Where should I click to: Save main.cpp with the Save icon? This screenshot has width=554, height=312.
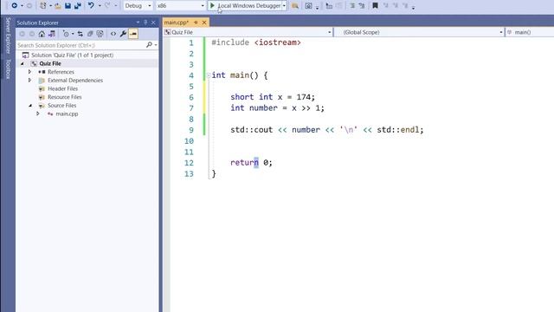click(68, 6)
